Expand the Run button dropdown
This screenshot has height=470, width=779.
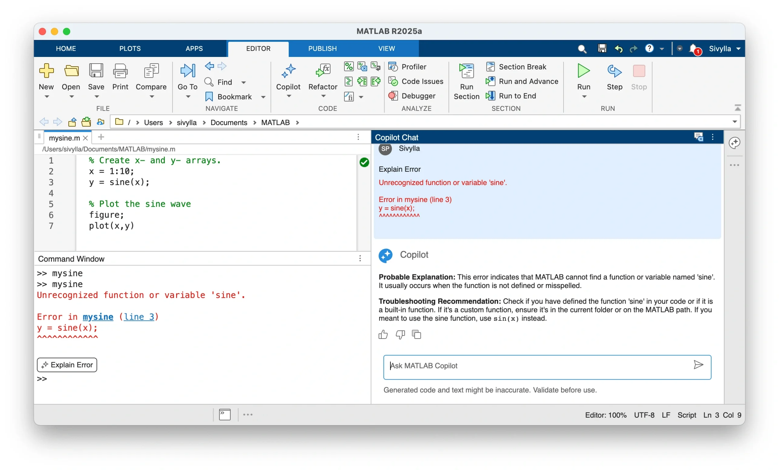583,97
